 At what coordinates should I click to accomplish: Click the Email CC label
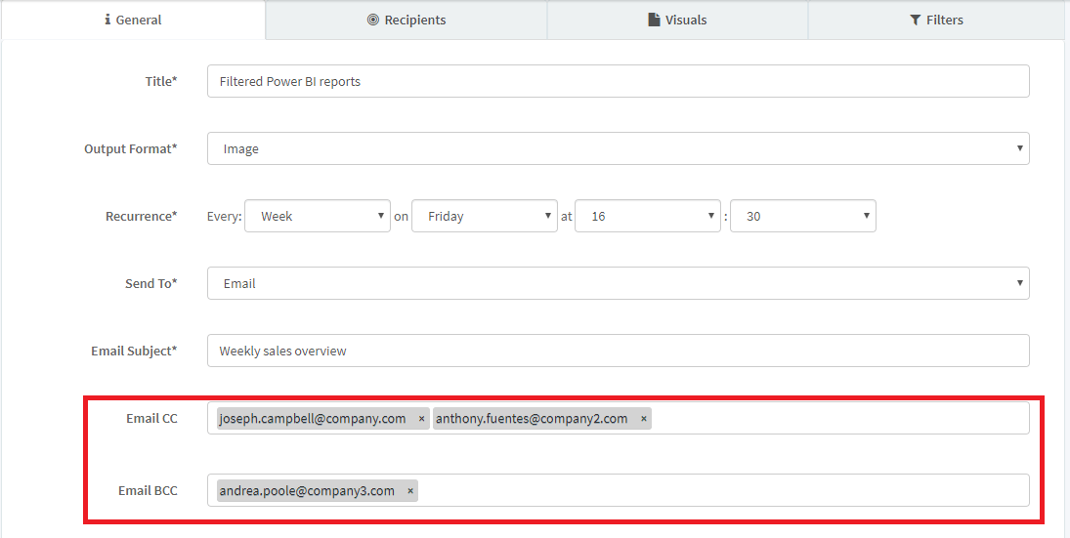(151, 419)
